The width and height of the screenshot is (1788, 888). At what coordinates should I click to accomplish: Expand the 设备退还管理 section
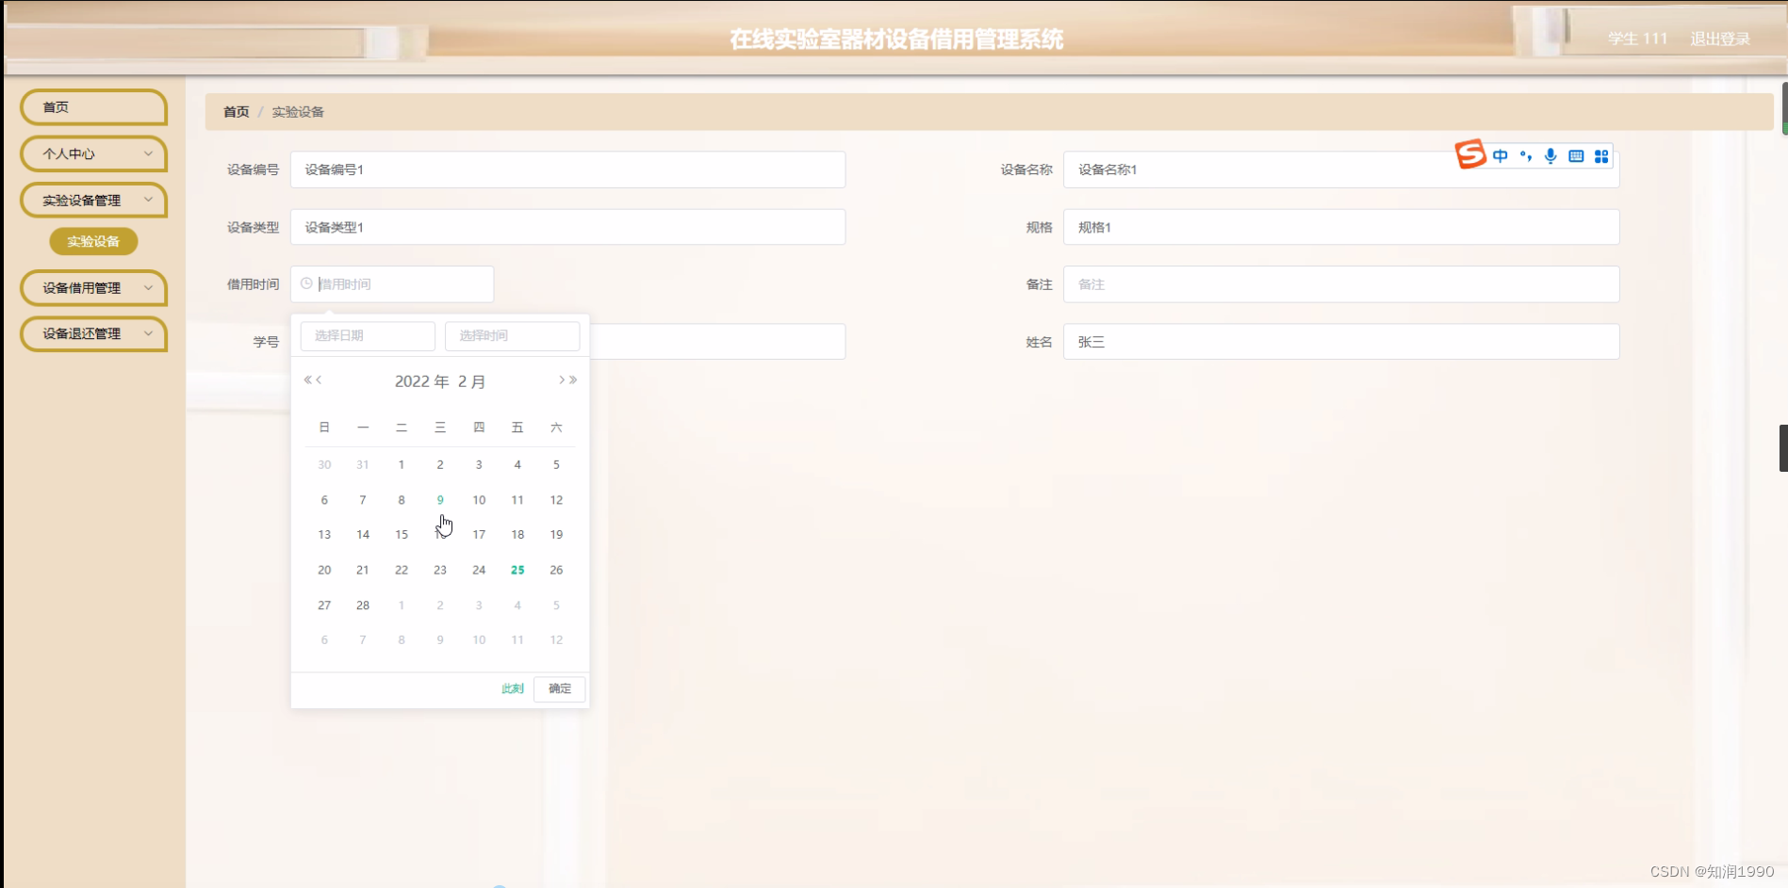tap(92, 334)
